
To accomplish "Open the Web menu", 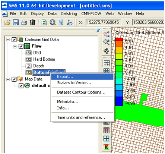I will pyautogui.click(x=110, y=13).
